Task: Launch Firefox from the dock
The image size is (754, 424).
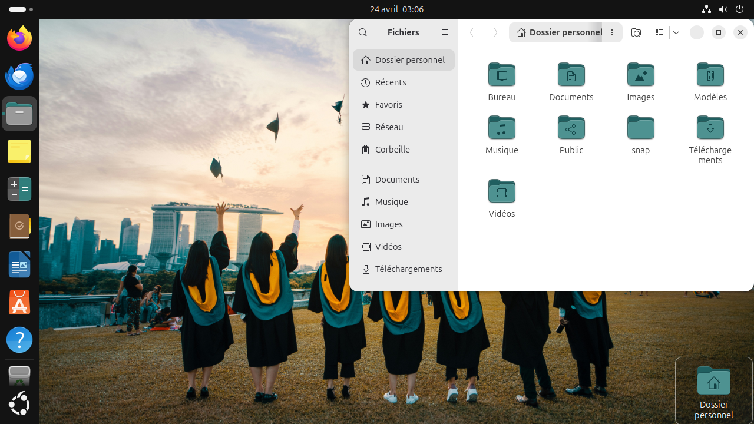Action: click(x=19, y=38)
